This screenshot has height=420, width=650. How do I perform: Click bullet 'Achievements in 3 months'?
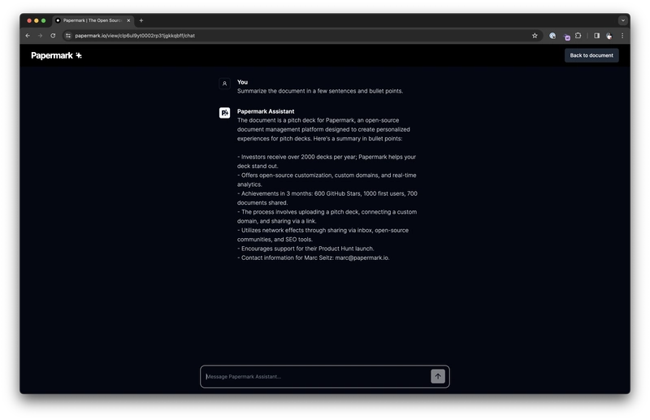coord(327,197)
